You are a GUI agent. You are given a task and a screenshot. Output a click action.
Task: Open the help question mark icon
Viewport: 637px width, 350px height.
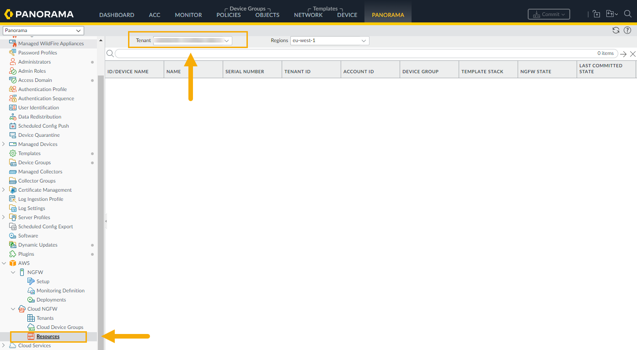627,30
